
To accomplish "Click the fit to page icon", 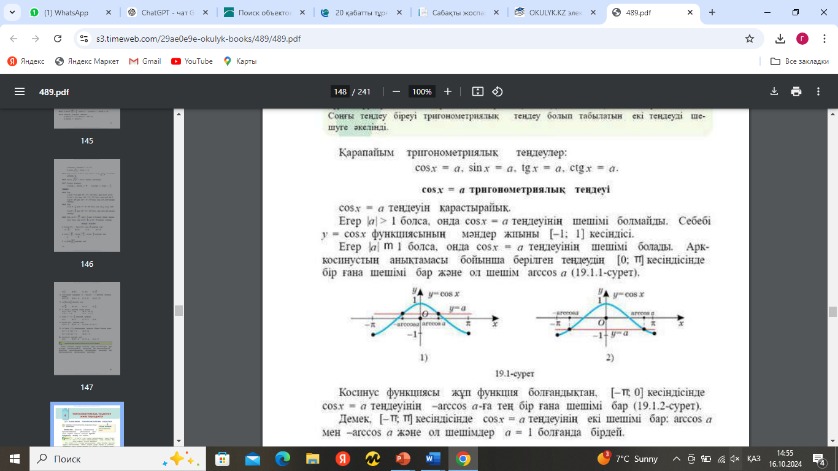I will pos(478,91).
